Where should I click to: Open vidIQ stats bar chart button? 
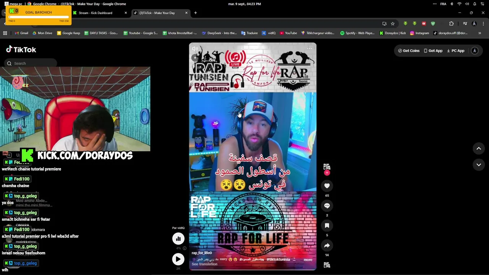pos(178,239)
